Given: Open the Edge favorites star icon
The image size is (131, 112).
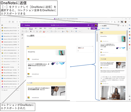Looking at the screenshot, I should point(118,22).
